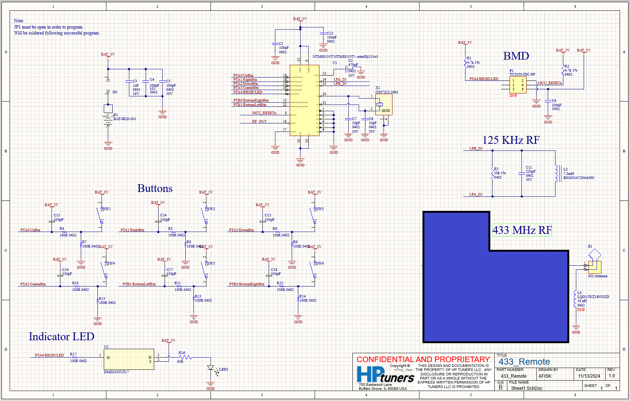Select switch SW5 symbol

[x=205, y=269]
